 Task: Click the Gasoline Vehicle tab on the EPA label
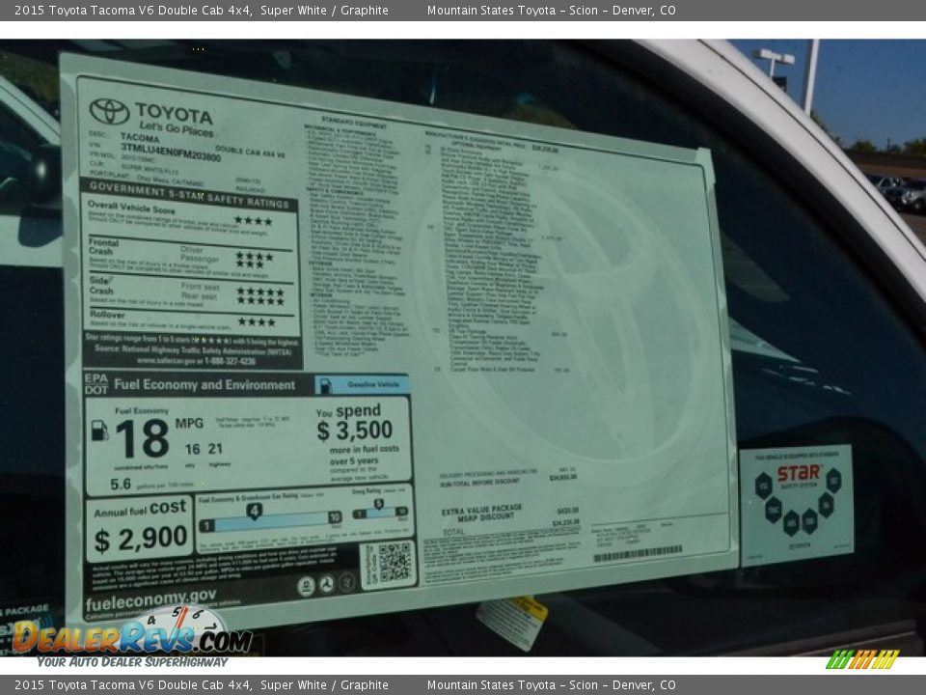click(362, 385)
